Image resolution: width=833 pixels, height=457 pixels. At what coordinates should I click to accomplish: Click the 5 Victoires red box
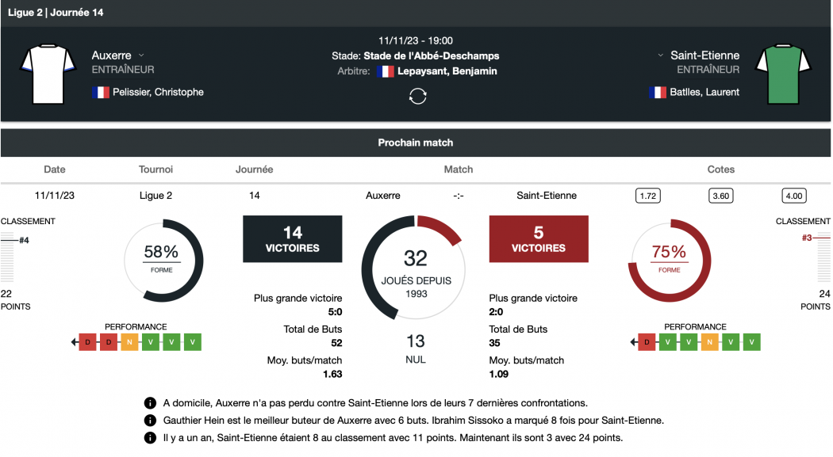[x=539, y=239]
